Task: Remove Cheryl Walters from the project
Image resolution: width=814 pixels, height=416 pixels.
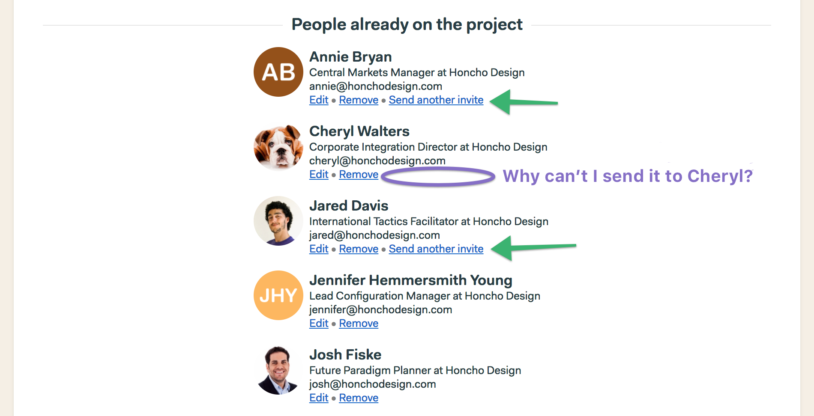Action: point(359,175)
